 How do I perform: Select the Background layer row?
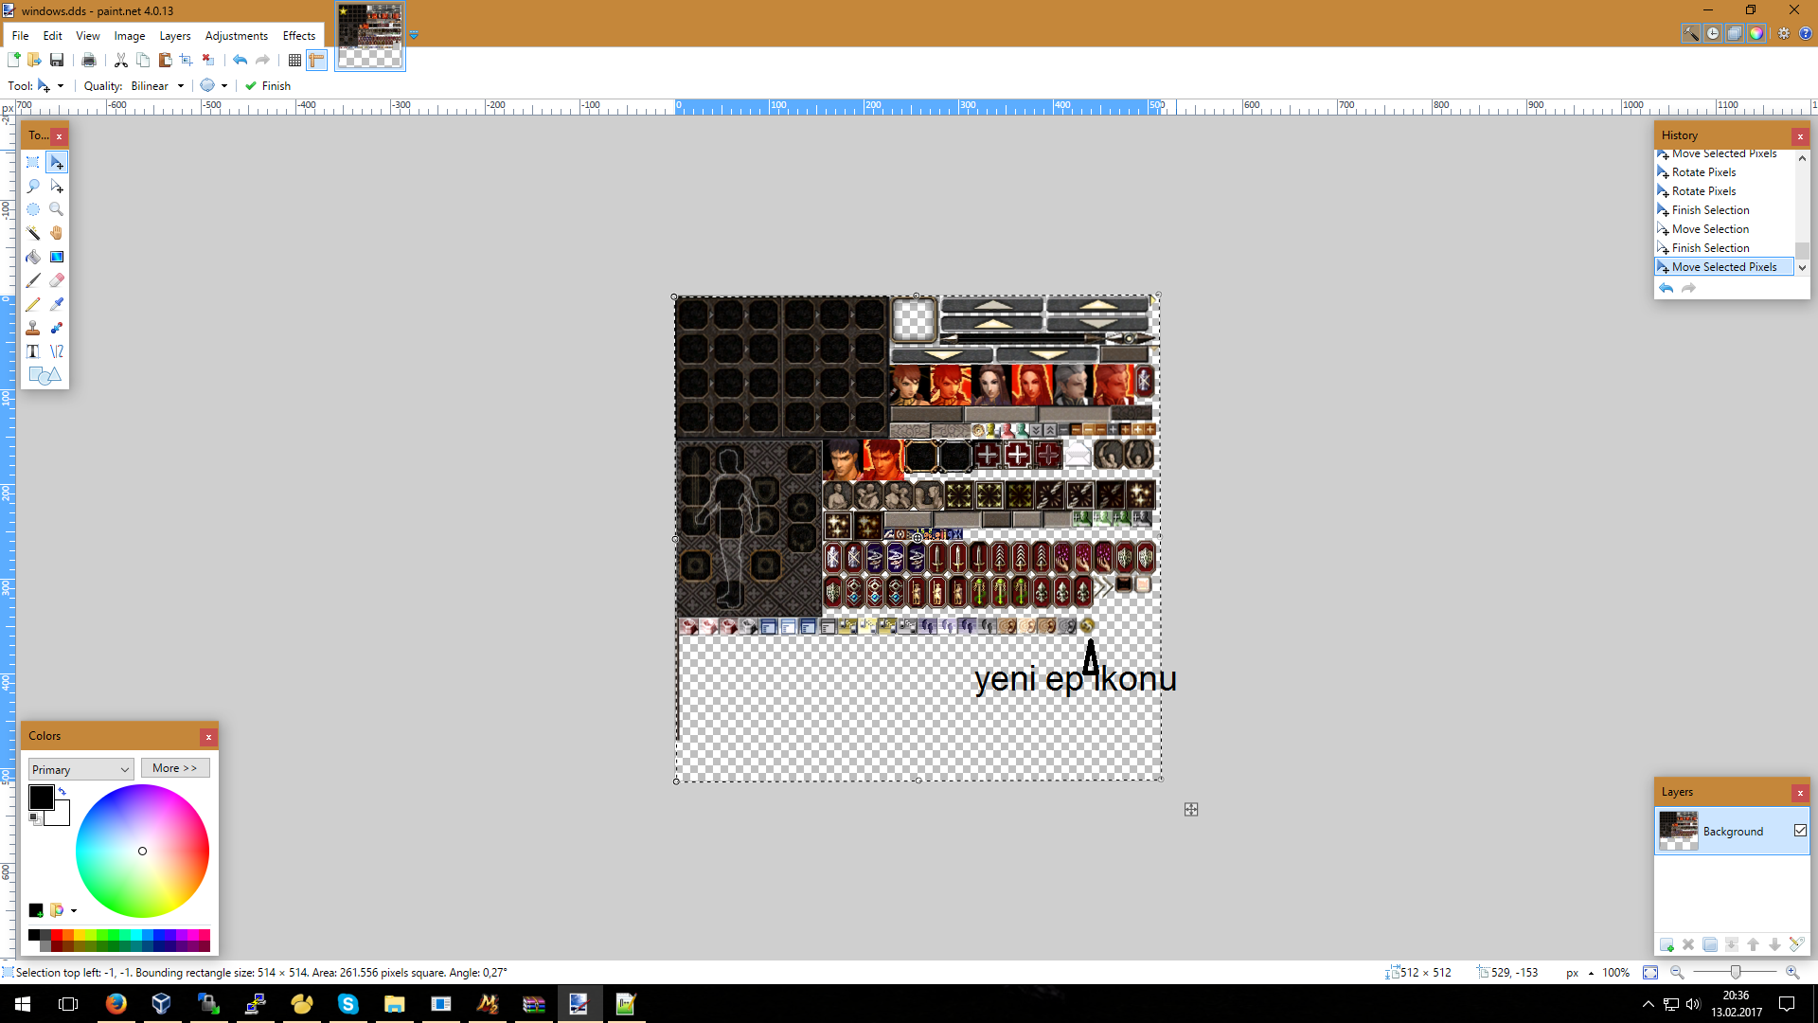[x=1732, y=831]
